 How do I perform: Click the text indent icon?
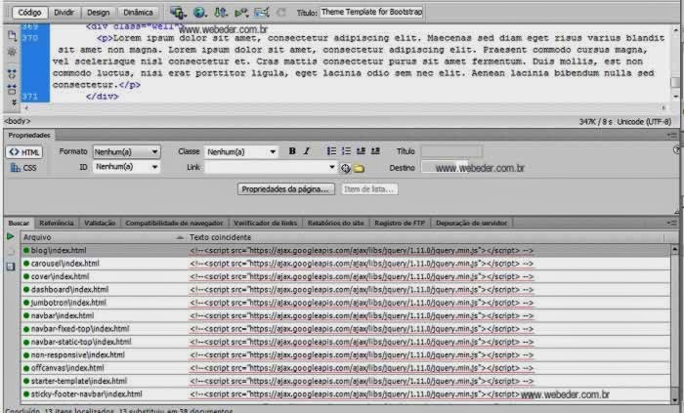(375, 151)
